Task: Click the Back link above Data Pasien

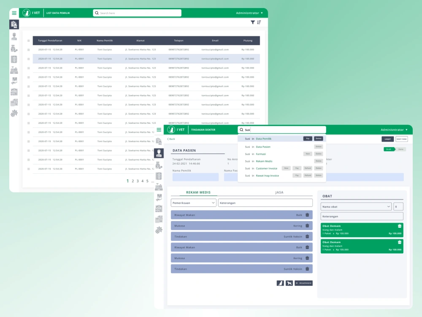Action: [x=171, y=139]
